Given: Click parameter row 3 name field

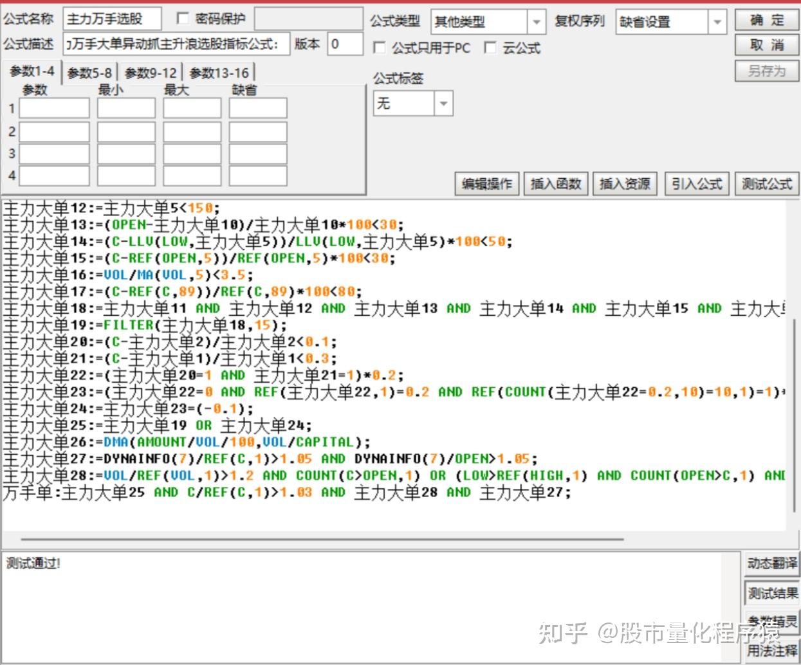Looking at the screenshot, I should [x=54, y=153].
